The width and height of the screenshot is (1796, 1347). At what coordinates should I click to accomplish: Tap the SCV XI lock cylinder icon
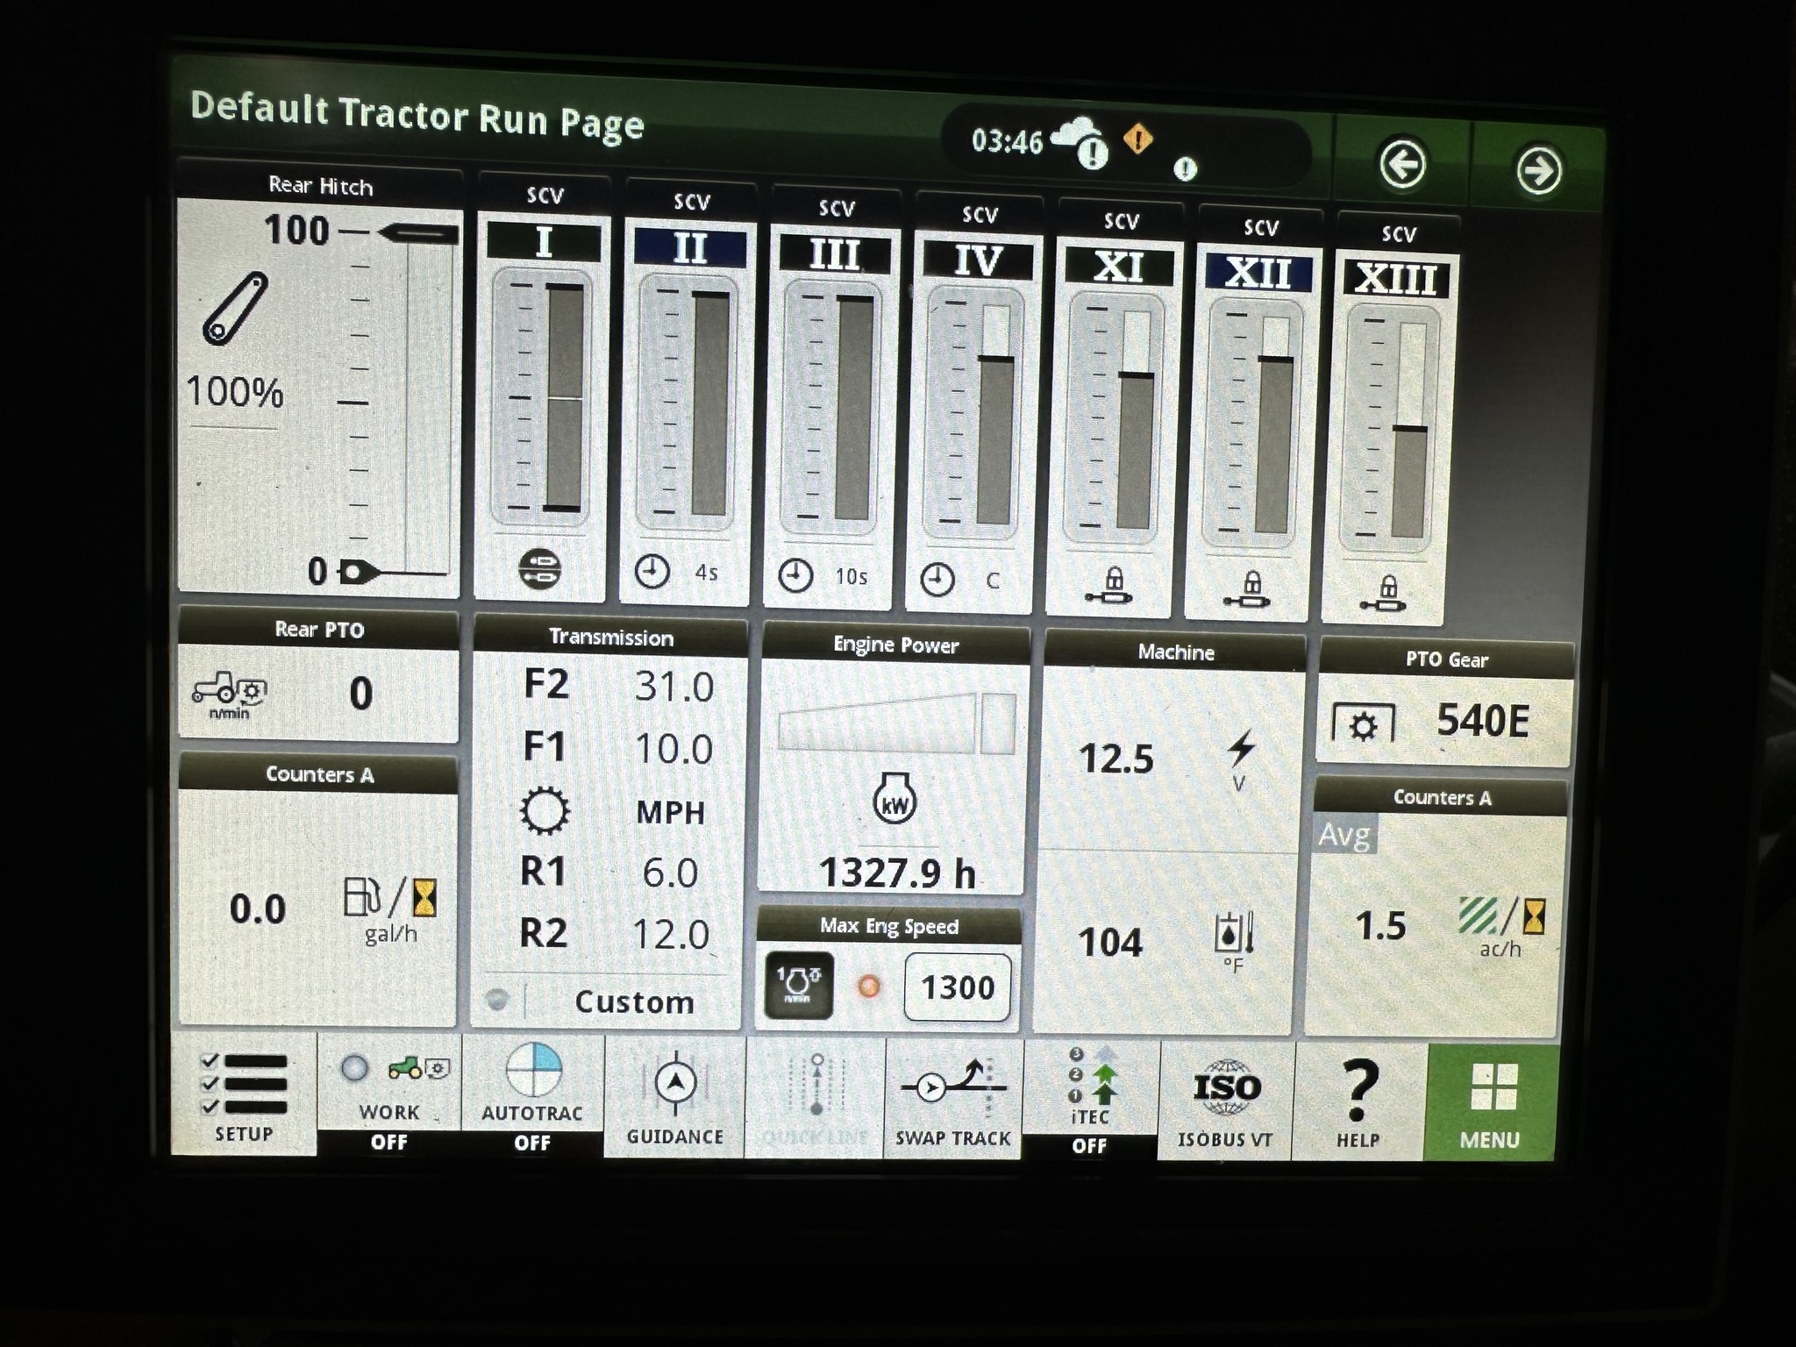(x=1109, y=587)
